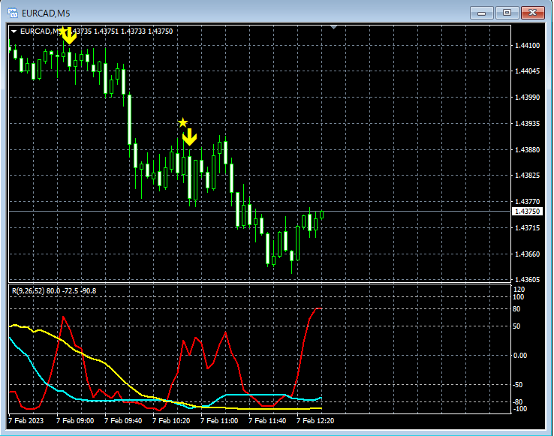Screen dimensions: 554x436
Task: Click the 0.00 level on indicator scale
Action: point(519,356)
